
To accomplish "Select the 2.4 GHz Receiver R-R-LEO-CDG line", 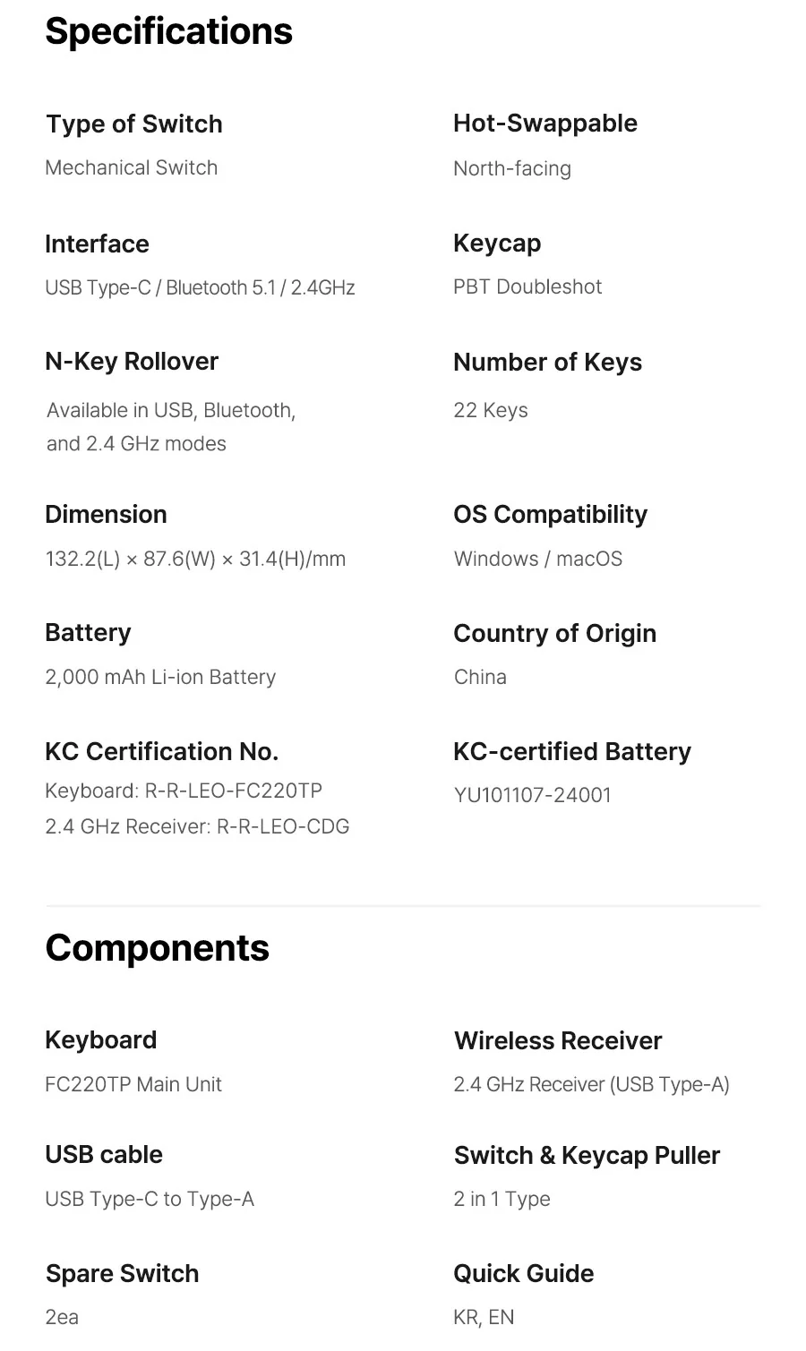I will [x=197, y=826].
